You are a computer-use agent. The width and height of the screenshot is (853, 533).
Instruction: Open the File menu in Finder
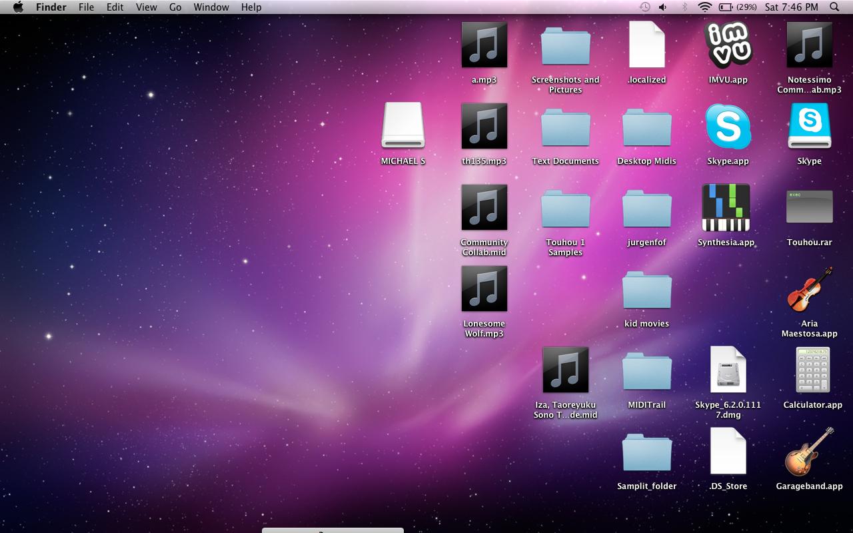86,7
